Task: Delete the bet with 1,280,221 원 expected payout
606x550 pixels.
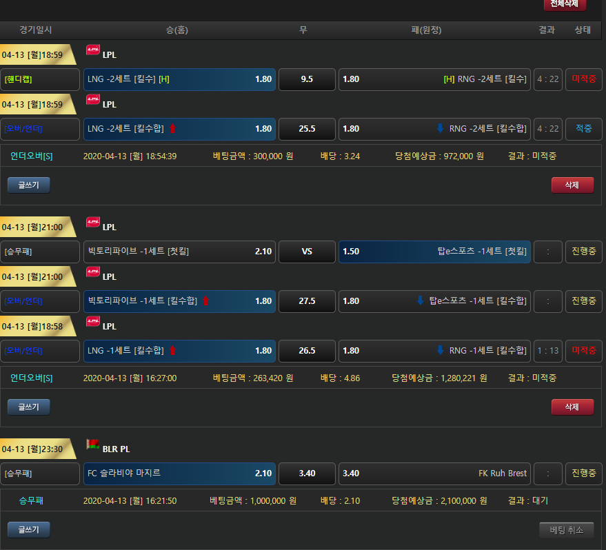Action: [x=572, y=407]
